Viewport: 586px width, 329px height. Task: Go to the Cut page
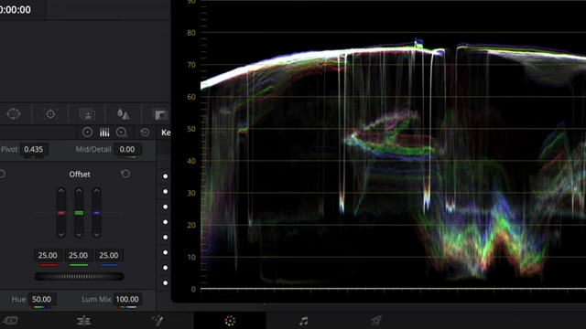click(x=10, y=321)
